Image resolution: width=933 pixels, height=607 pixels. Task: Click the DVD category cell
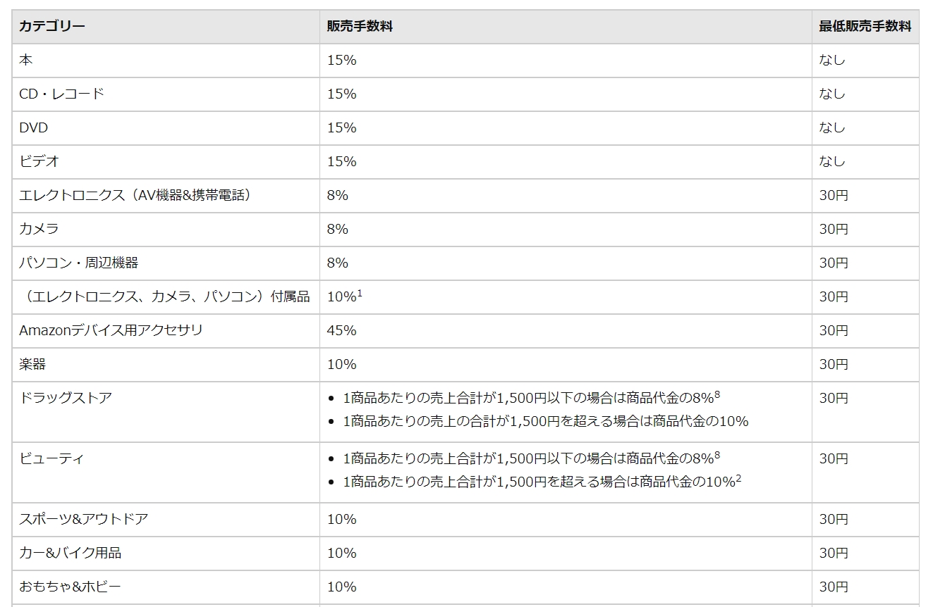(34, 128)
